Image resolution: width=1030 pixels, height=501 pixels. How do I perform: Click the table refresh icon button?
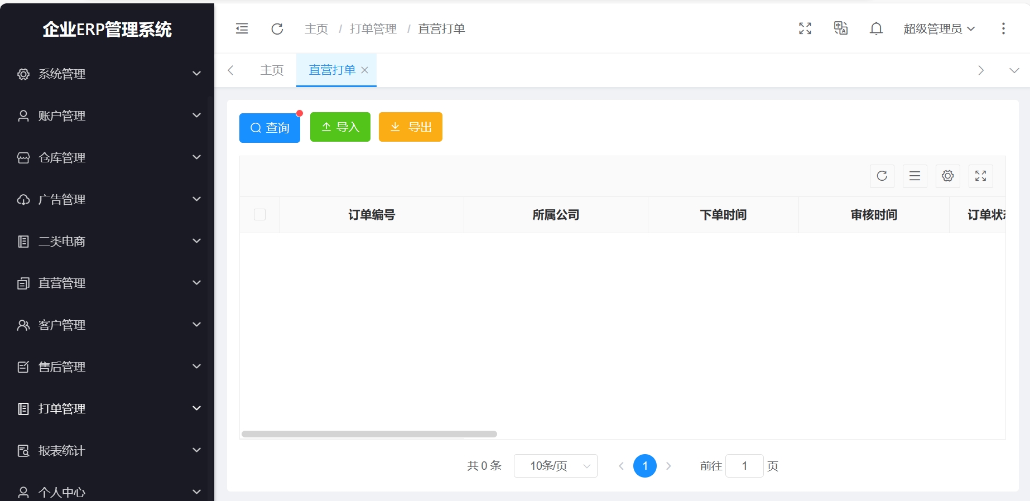882,176
